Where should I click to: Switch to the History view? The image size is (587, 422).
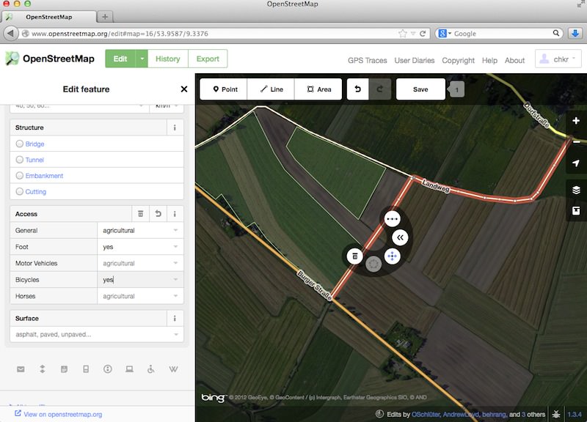point(167,59)
